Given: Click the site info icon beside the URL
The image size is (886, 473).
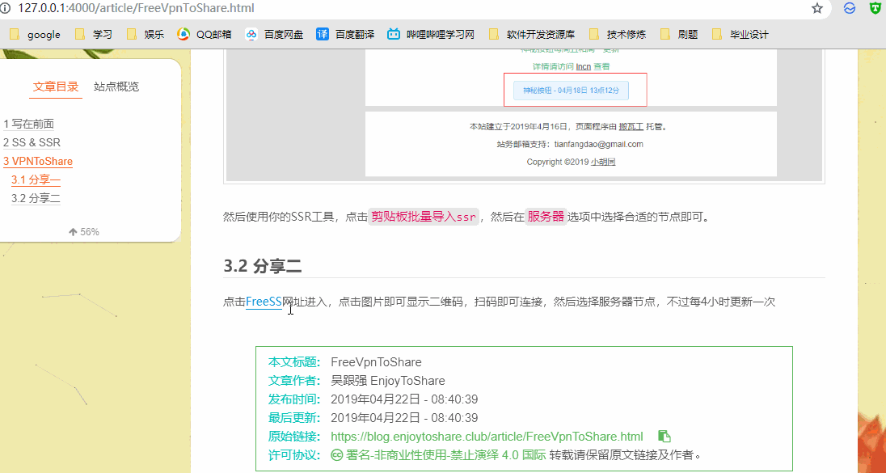Looking at the screenshot, I should tap(6, 9).
